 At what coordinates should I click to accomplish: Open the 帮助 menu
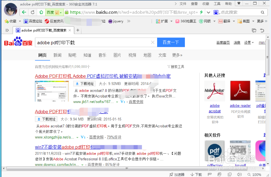(x=228, y=4)
